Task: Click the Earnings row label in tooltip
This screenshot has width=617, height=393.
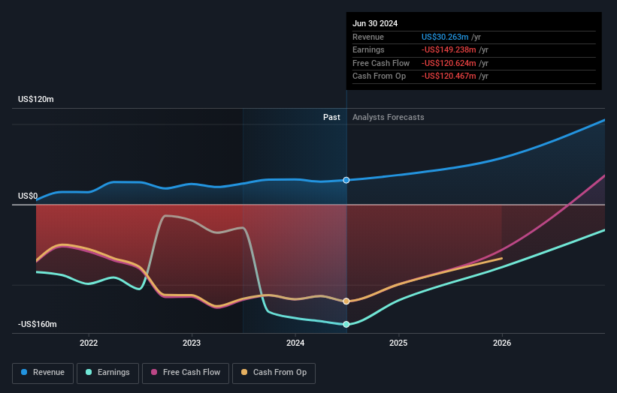Action: tap(368, 49)
